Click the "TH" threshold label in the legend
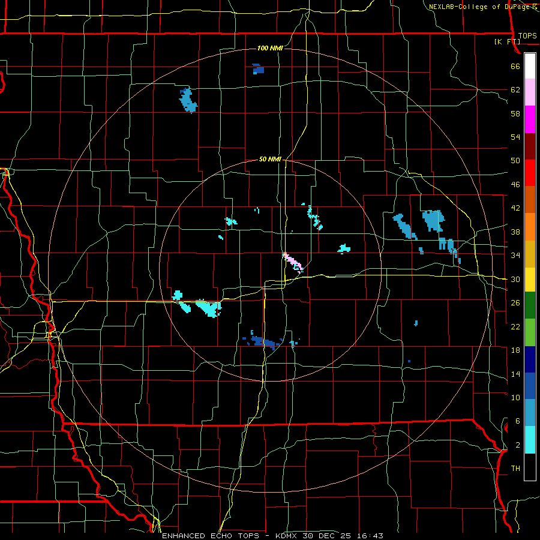The height and width of the screenshot is (540, 540). click(515, 469)
